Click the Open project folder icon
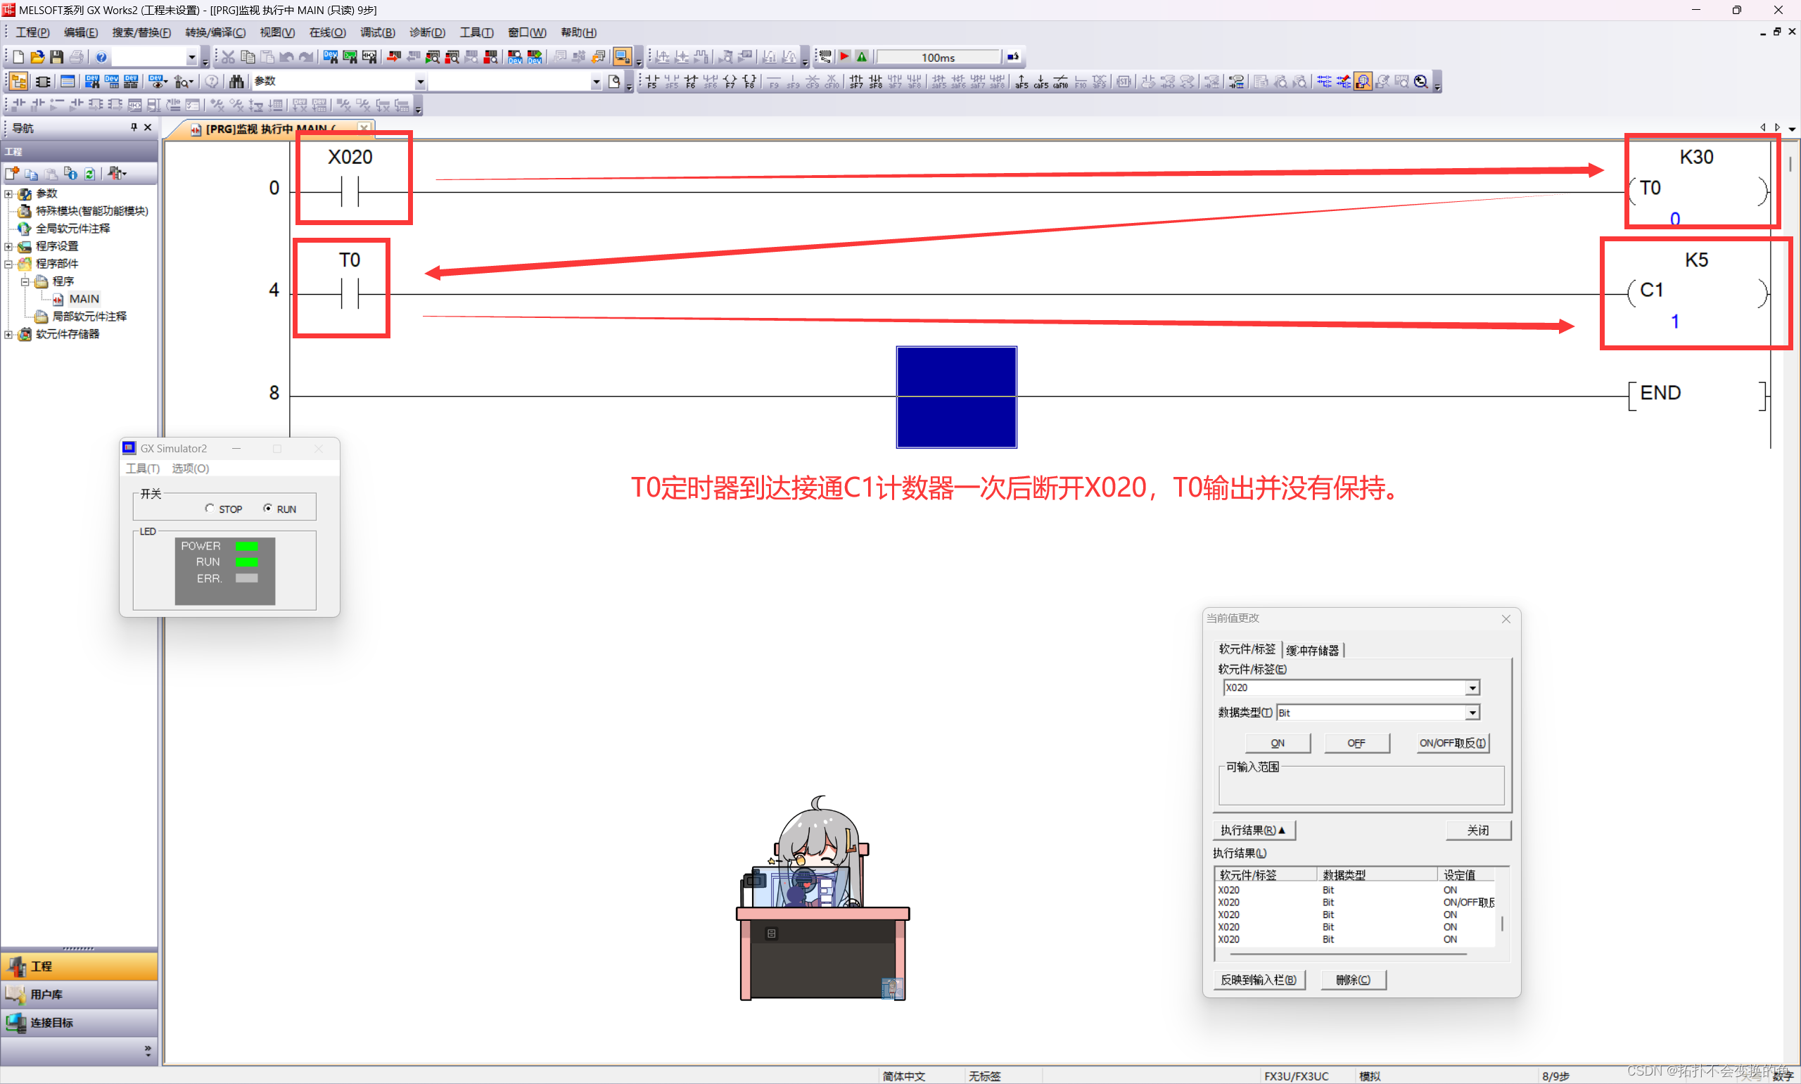Screen dimensions: 1801x1084 [37, 57]
